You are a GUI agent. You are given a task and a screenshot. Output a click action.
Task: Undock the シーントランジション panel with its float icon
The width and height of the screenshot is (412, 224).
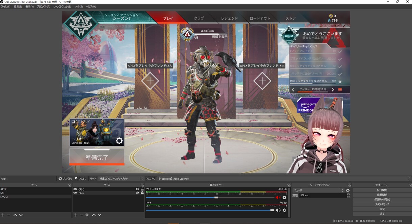coord(349,185)
